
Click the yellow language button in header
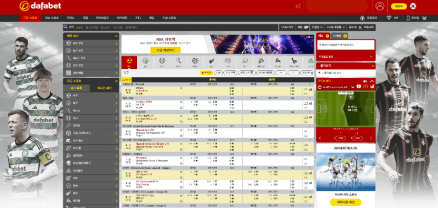point(399,6)
